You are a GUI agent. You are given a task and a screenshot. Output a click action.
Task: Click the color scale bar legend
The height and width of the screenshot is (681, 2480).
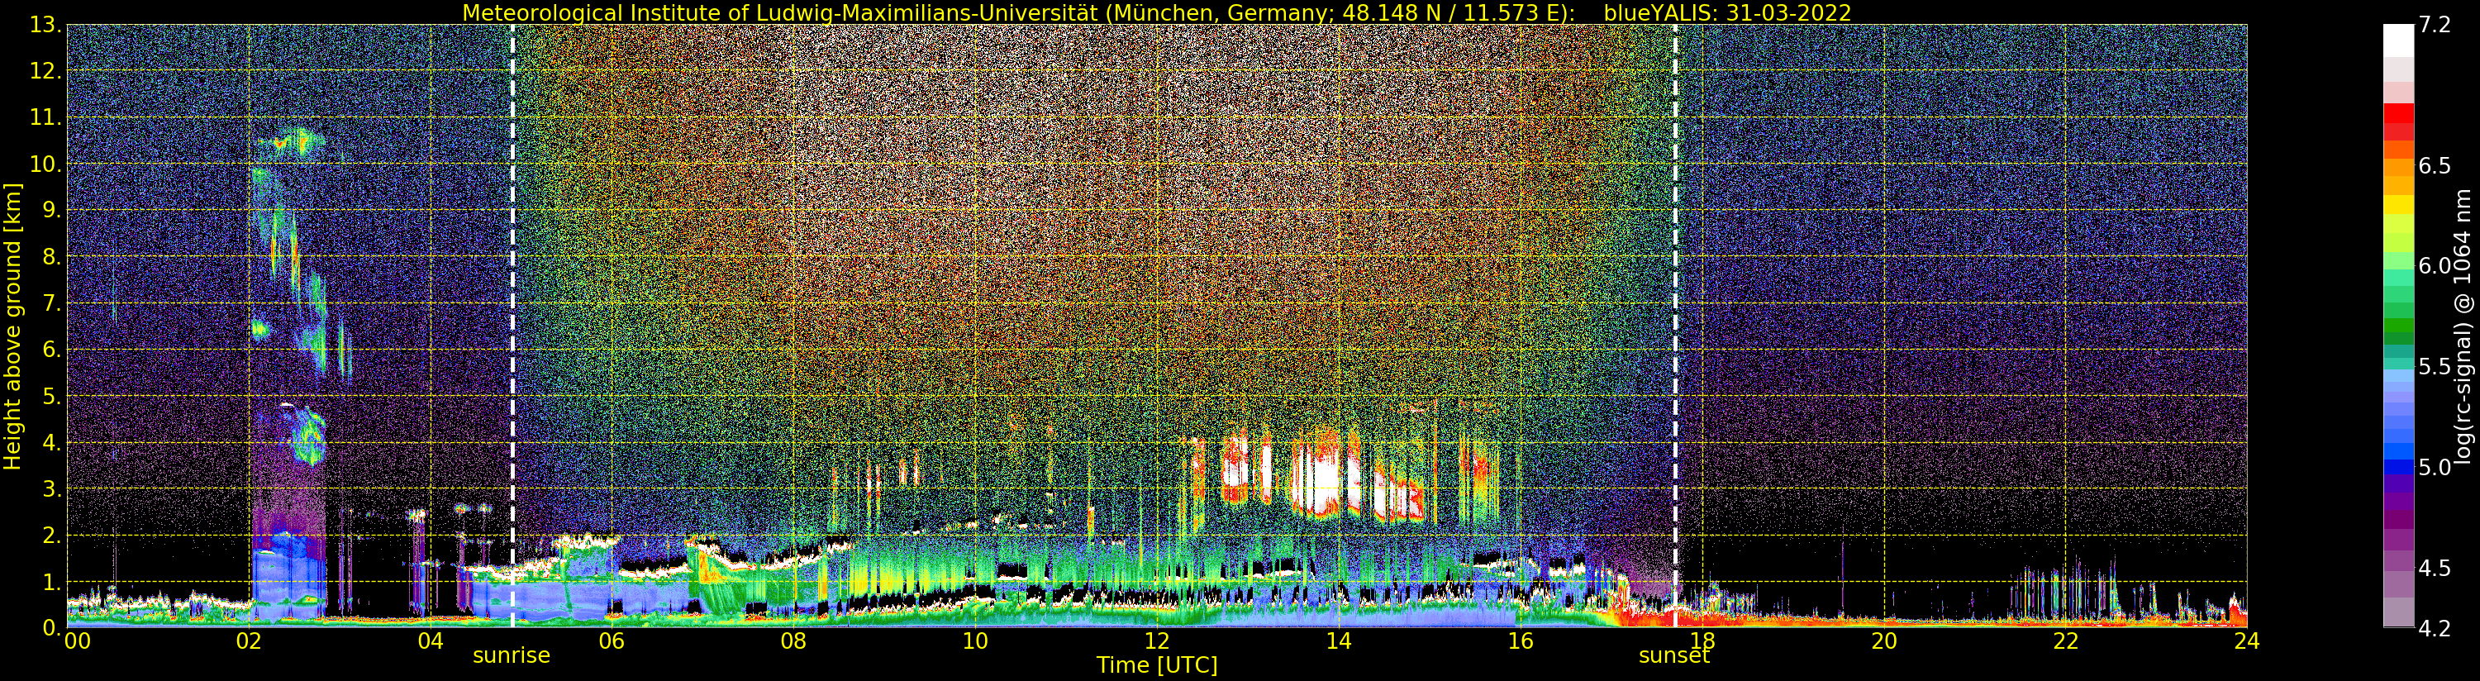point(2398,326)
